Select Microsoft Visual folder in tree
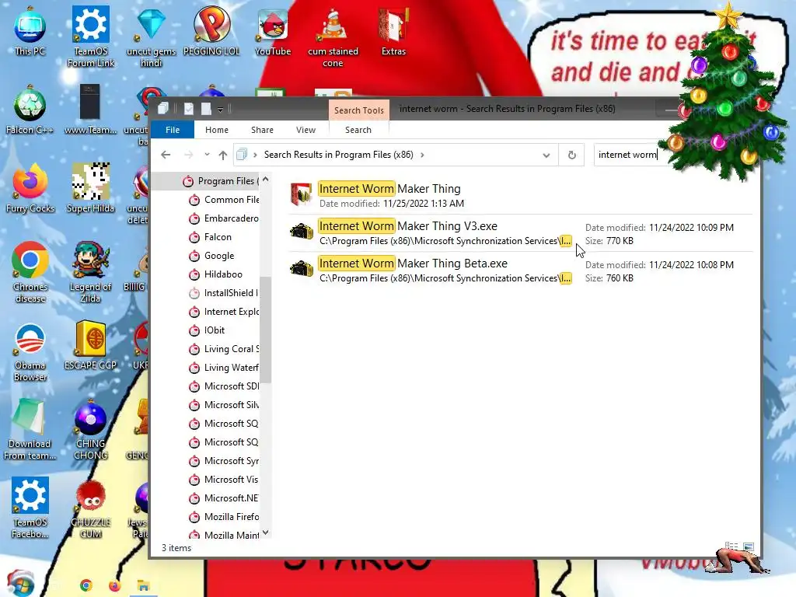This screenshot has height=597, width=796. point(224,480)
